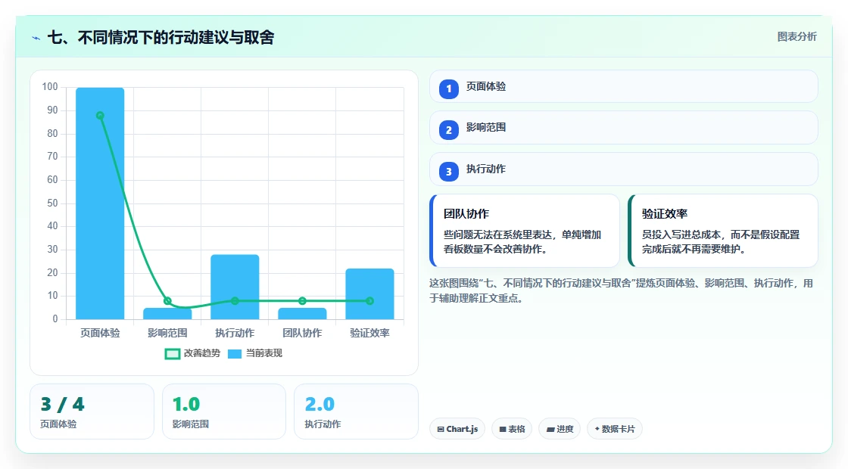Toggle the 当前表现 legend item
The width and height of the screenshot is (848, 469).
(x=254, y=353)
